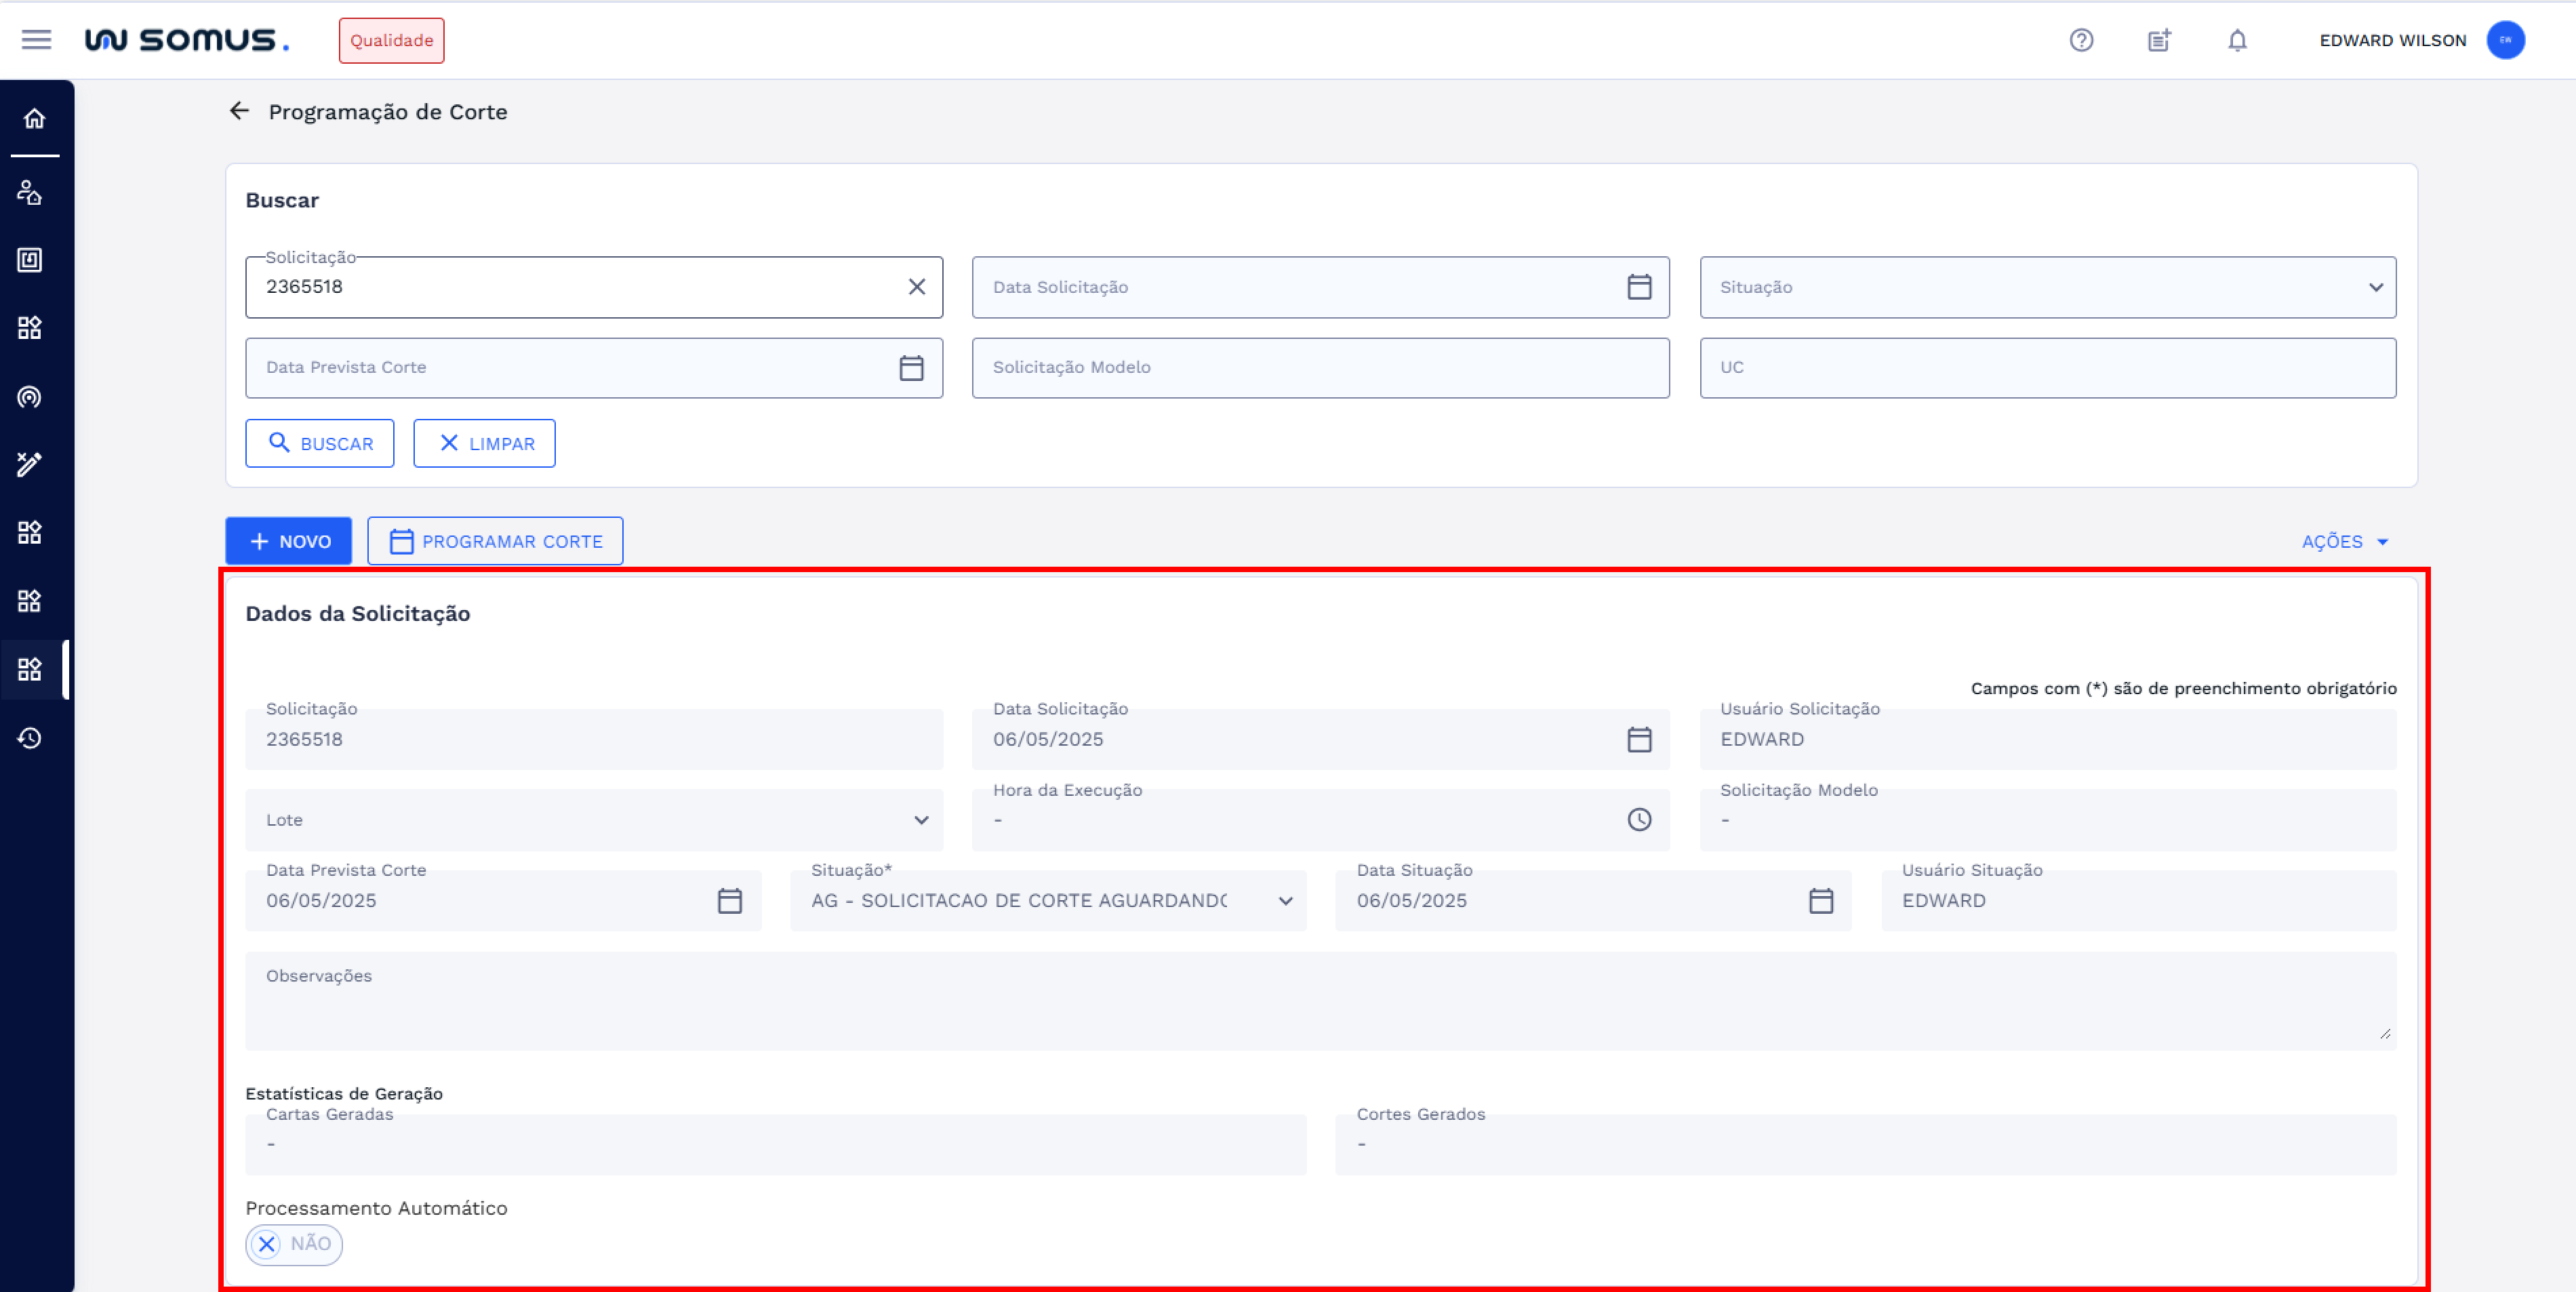2576x1292 pixels.
Task: Click the back arrow beside Programação de Corte
Action: pyautogui.click(x=239, y=111)
